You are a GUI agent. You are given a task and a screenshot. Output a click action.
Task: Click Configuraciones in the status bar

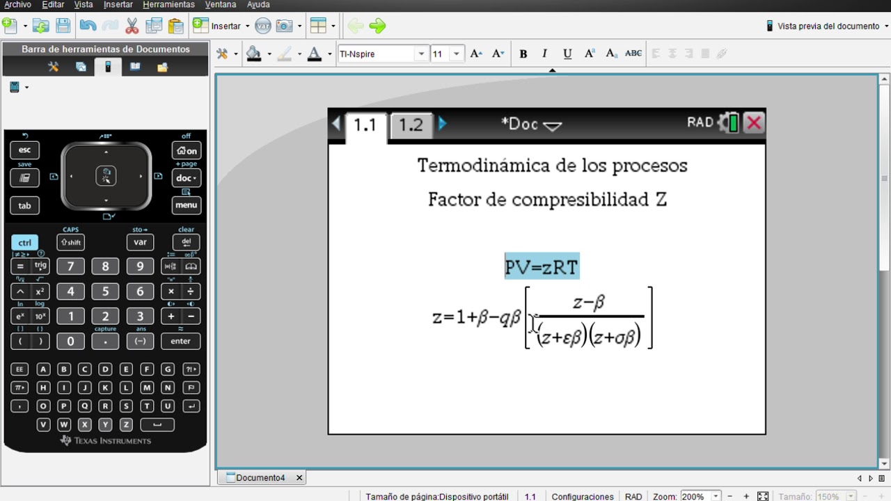point(583,497)
